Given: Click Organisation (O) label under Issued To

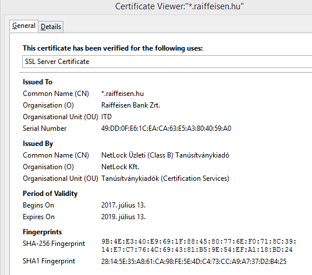Looking at the screenshot, I should (x=48, y=105).
